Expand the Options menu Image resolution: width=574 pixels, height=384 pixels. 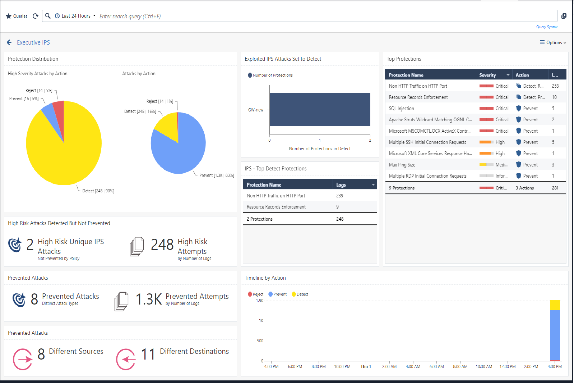click(553, 42)
